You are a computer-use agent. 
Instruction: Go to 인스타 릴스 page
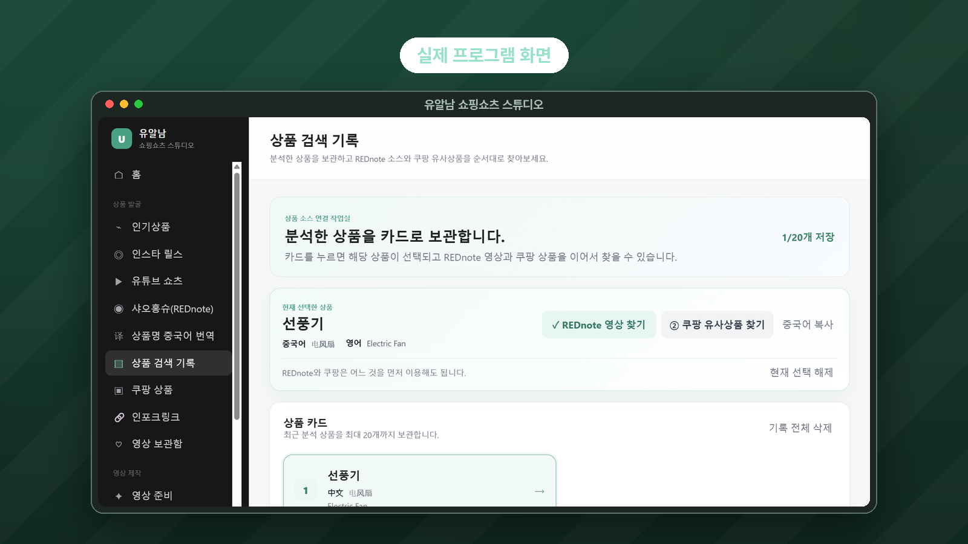point(168,254)
